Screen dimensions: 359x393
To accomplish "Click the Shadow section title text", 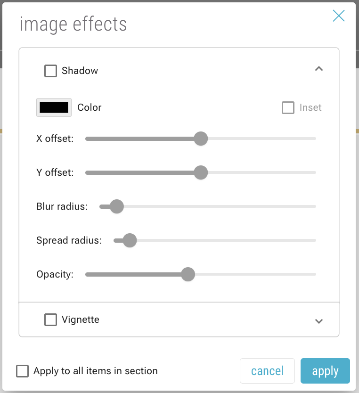I will [x=80, y=71].
